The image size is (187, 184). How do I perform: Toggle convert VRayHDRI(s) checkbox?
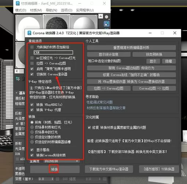click(32, 105)
